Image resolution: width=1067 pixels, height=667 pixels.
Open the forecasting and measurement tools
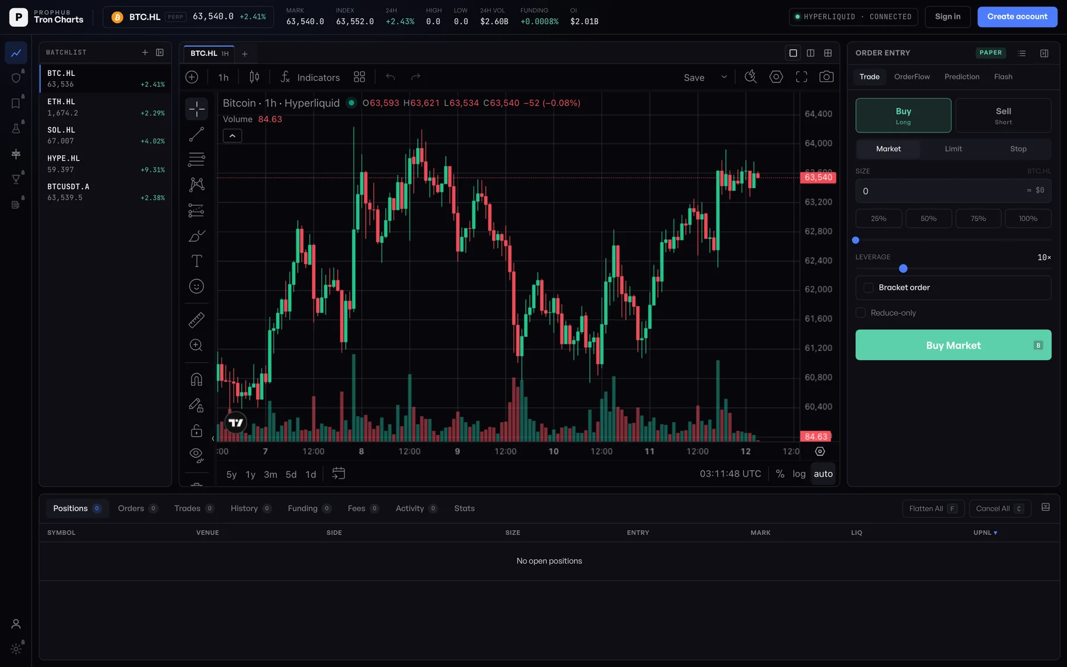(196, 210)
